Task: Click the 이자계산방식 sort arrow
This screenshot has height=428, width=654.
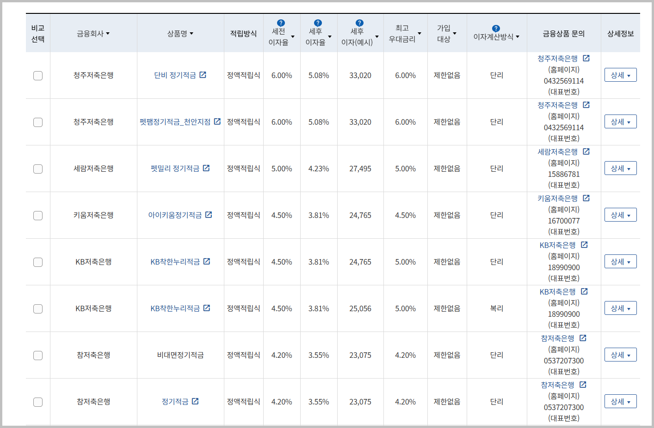Action: pyautogui.click(x=518, y=37)
